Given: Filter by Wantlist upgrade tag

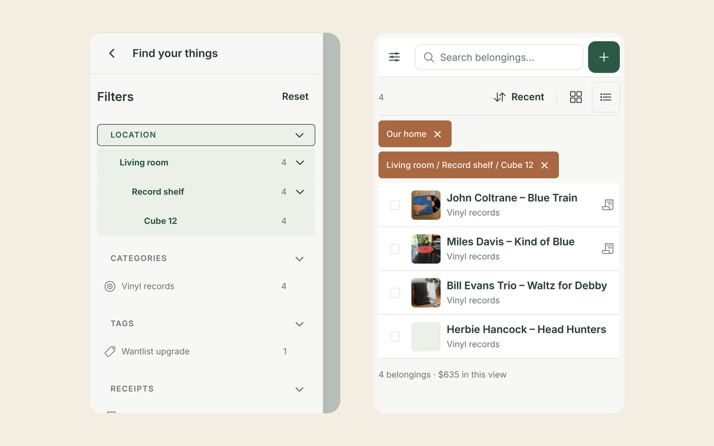Looking at the screenshot, I should 206,352.
